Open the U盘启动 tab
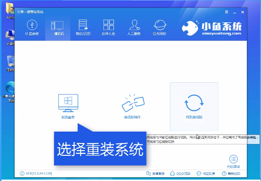Viewport: 261px width, 181px height. (32, 28)
